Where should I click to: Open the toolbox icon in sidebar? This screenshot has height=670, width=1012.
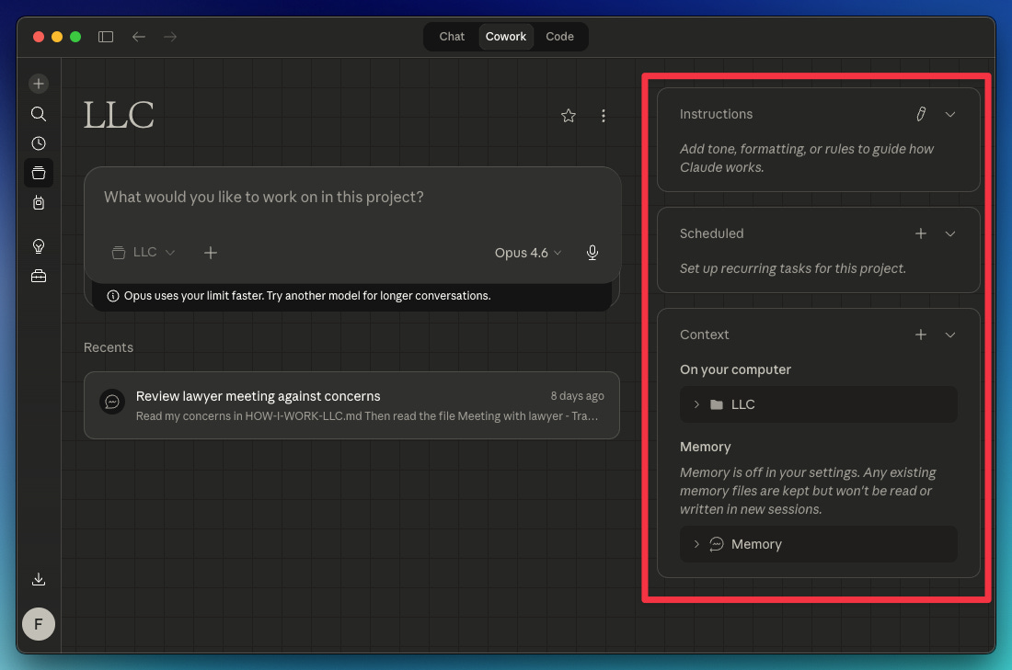(x=39, y=276)
